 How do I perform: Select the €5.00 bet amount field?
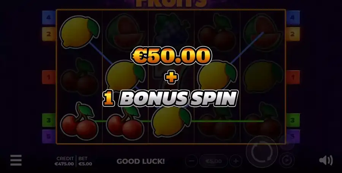214,161
